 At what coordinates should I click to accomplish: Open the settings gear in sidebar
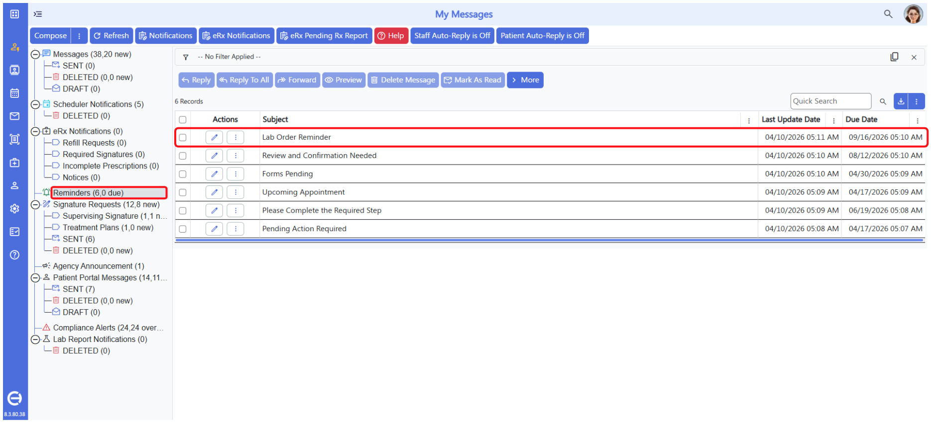[14, 209]
